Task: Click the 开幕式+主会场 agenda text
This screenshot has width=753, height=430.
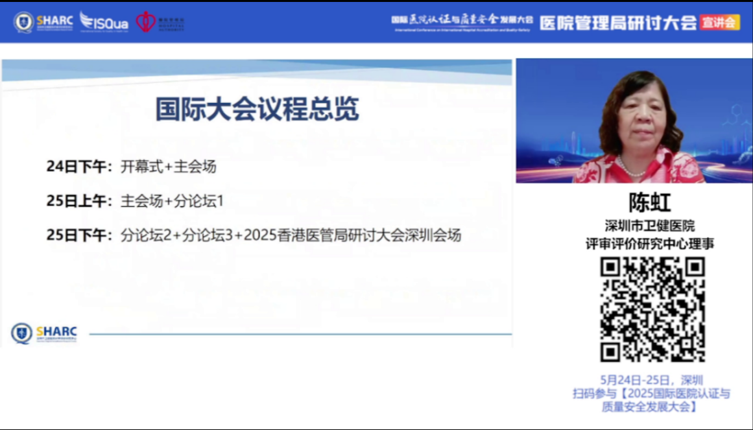Action: pos(169,167)
